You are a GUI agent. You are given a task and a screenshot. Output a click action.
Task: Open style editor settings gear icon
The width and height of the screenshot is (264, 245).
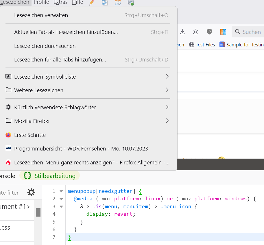pyautogui.click(x=31, y=192)
